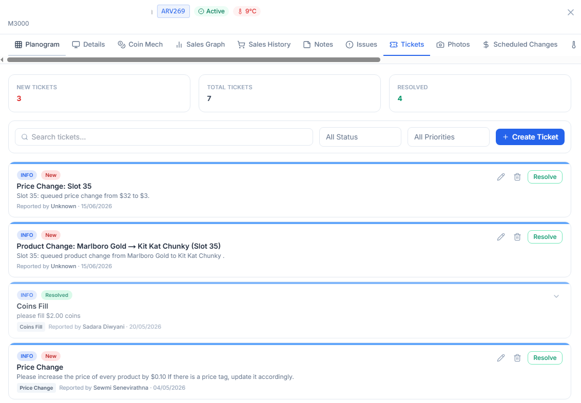Screen dimensions: 581x403
Task: Click the 'Price Change: Slot 35' title
Action: tap(54, 186)
